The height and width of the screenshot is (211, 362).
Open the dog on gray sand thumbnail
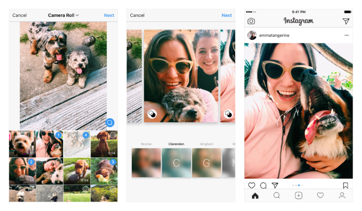tap(50, 193)
